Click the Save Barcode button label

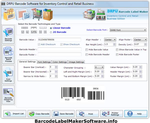(x=67, y=114)
